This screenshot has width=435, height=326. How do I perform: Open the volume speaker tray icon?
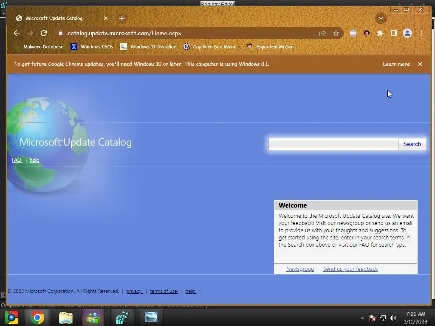click(x=393, y=318)
